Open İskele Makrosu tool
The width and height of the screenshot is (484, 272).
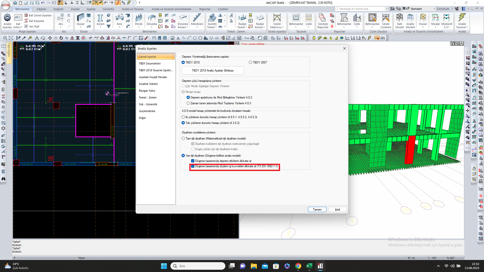[277, 18]
